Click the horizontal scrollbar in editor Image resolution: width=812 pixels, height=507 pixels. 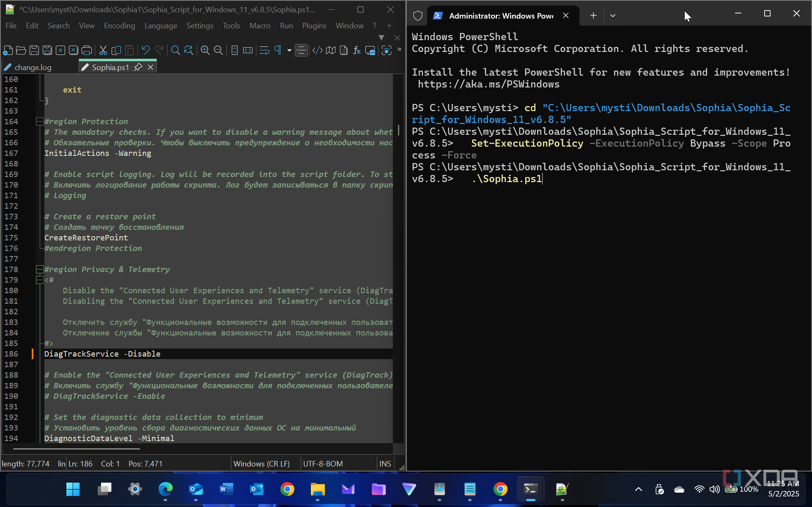pyautogui.click(x=76, y=449)
